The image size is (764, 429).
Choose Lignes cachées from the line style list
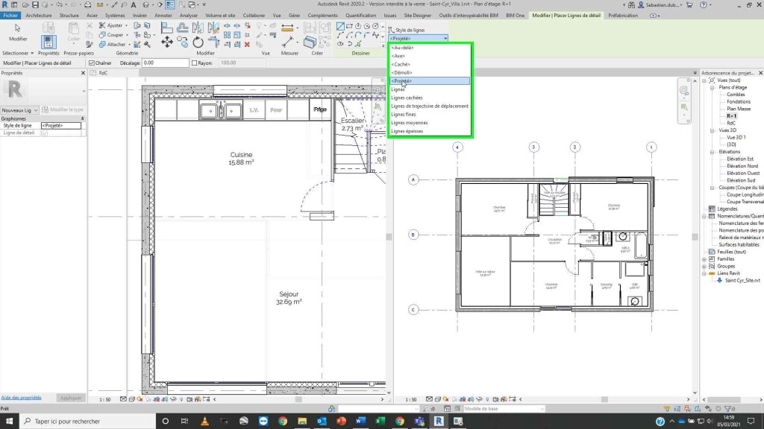(407, 98)
